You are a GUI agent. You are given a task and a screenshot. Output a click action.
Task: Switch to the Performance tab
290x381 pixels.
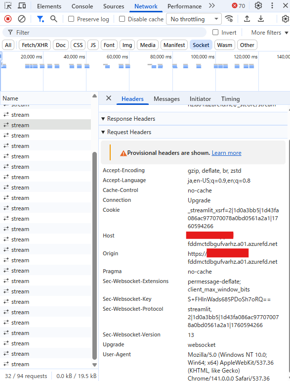[x=184, y=6]
